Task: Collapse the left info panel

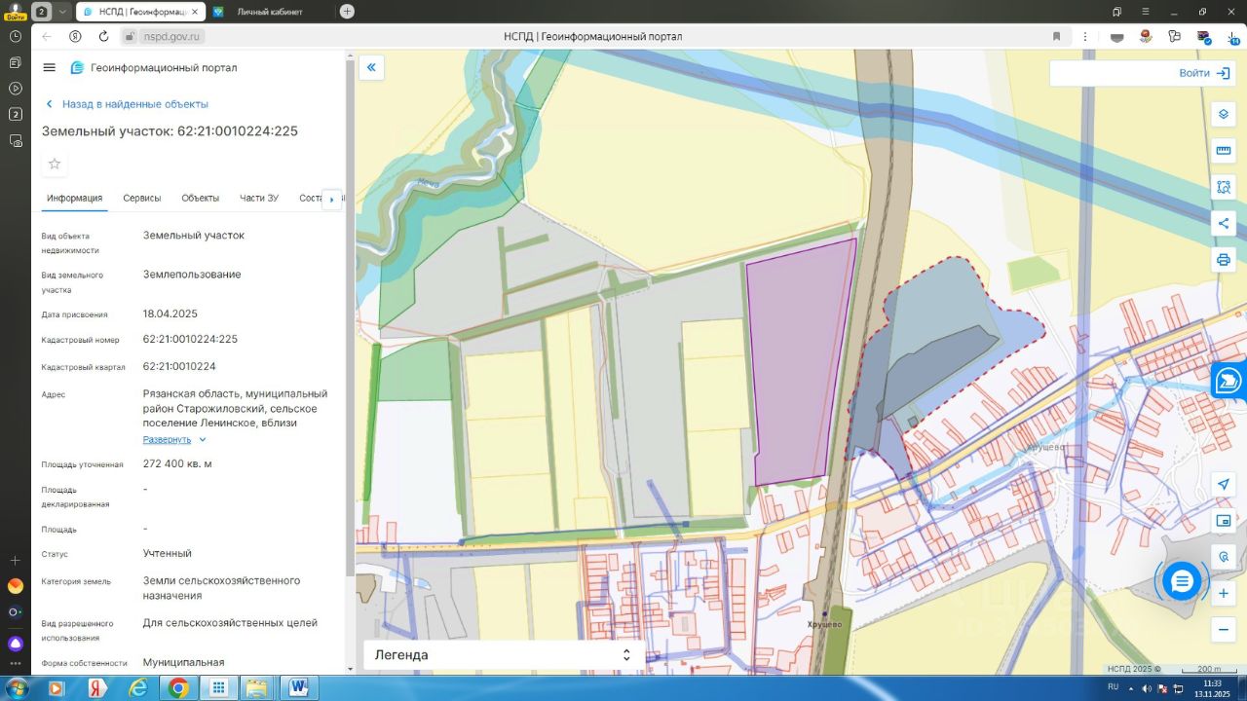Action: (x=371, y=67)
